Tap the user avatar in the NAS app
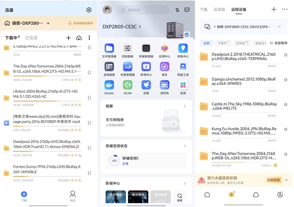Viewport: 294px width, 207px height. 107,10
